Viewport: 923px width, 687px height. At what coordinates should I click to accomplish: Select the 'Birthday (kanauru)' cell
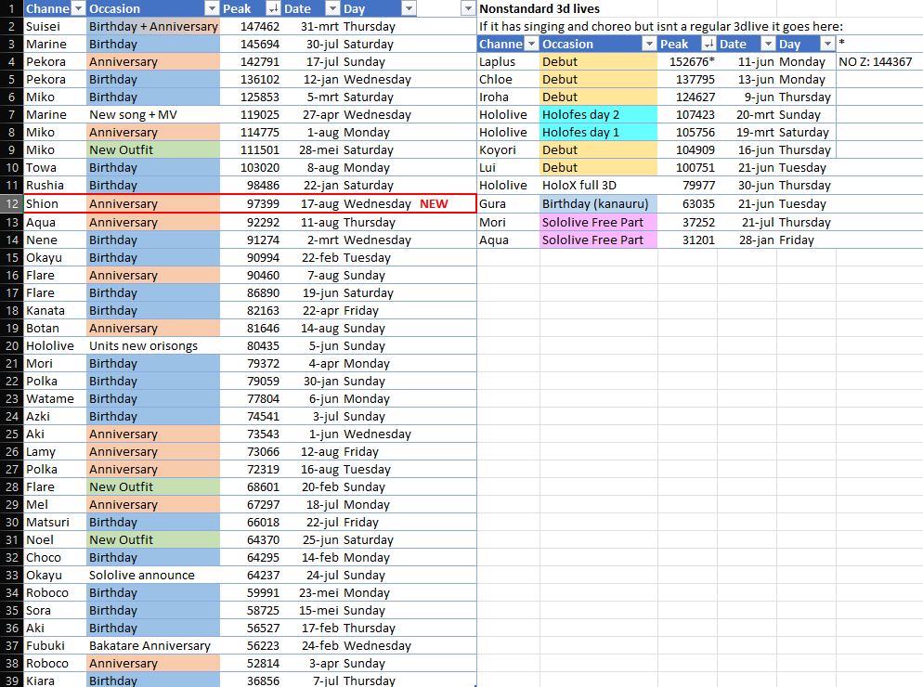[599, 203]
